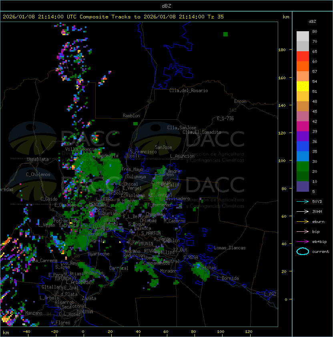Image resolution: width=333 pixels, height=337 pixels.
Task: Click the TUPUNGATO map label
Action: pyautogui.click(x=65, y=278)
